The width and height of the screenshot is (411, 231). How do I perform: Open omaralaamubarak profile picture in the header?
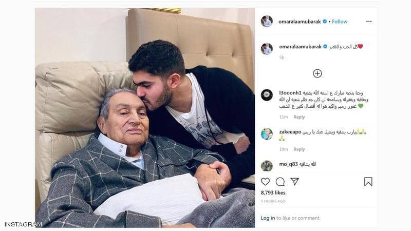[267, 22]
